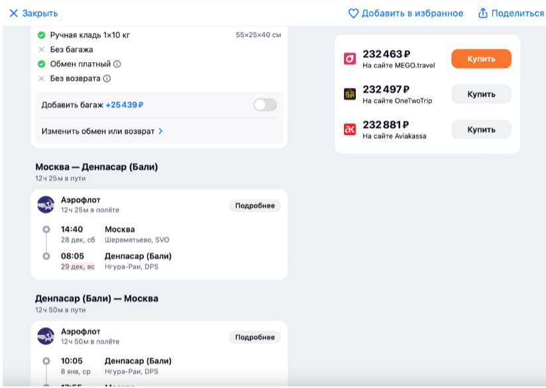The height and width of the screenshot is (388, 546).
Task: Click the Денпасар (Бали) — Москва heading
Action: point(97,299)
